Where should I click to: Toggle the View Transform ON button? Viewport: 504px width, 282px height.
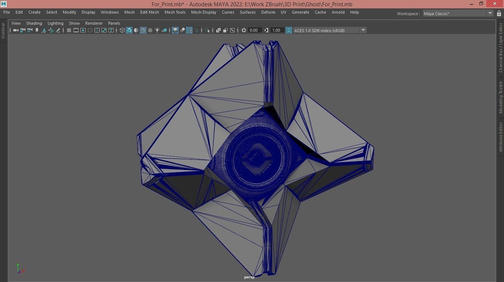(289, 30)
